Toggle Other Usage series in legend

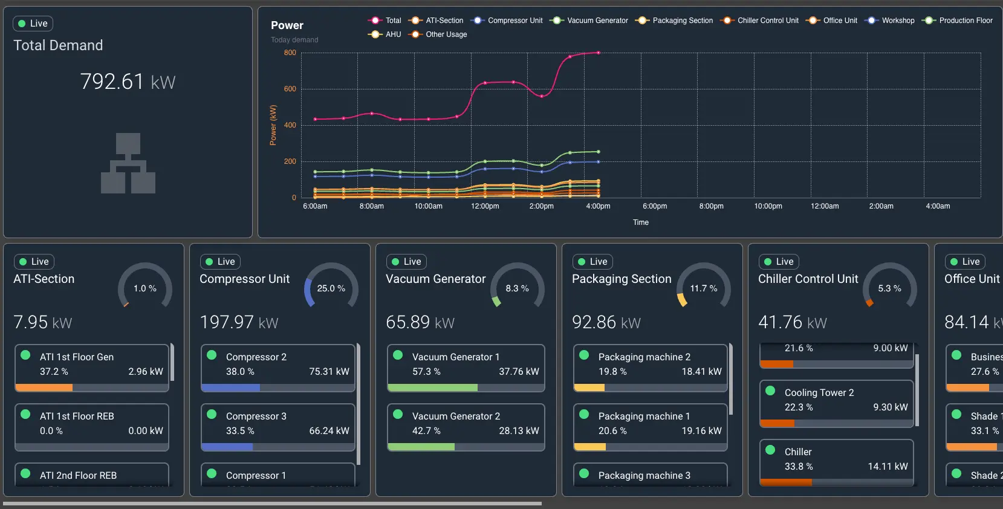click(438, 34)
